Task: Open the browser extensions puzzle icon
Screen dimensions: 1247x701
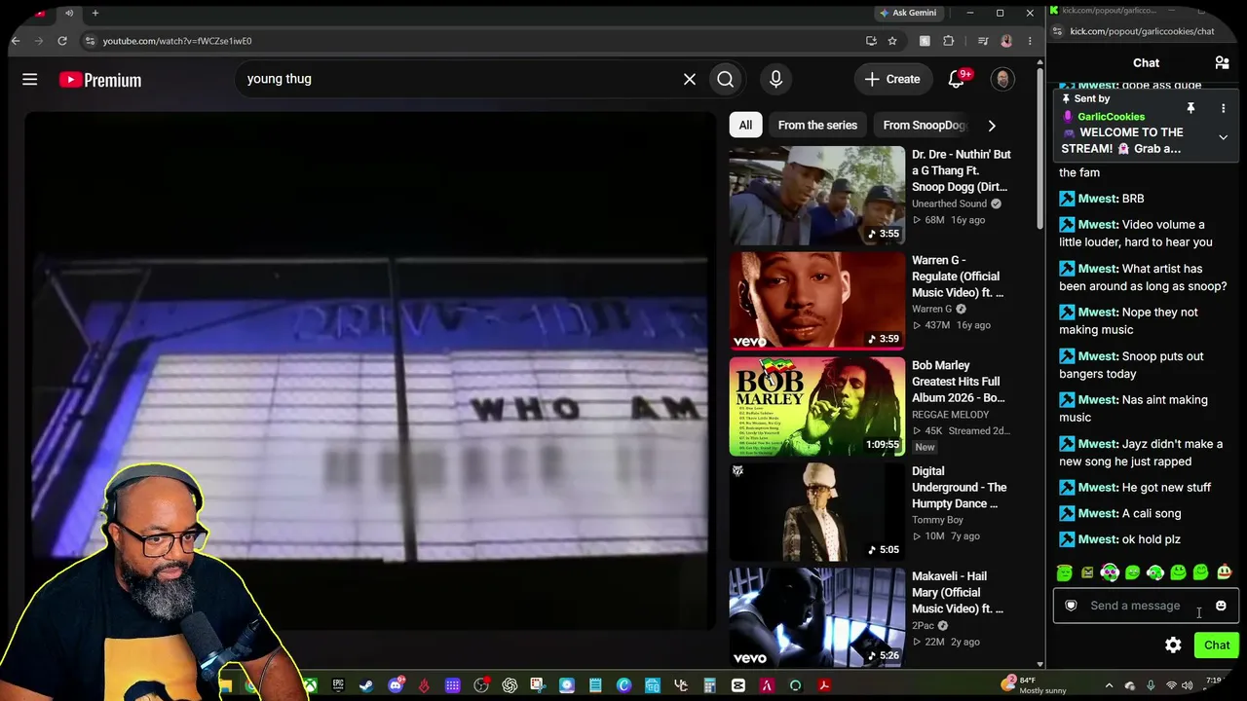Action: coord(949,41)
